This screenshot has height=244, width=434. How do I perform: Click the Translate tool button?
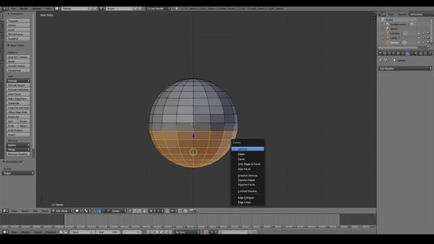point(18,21)
